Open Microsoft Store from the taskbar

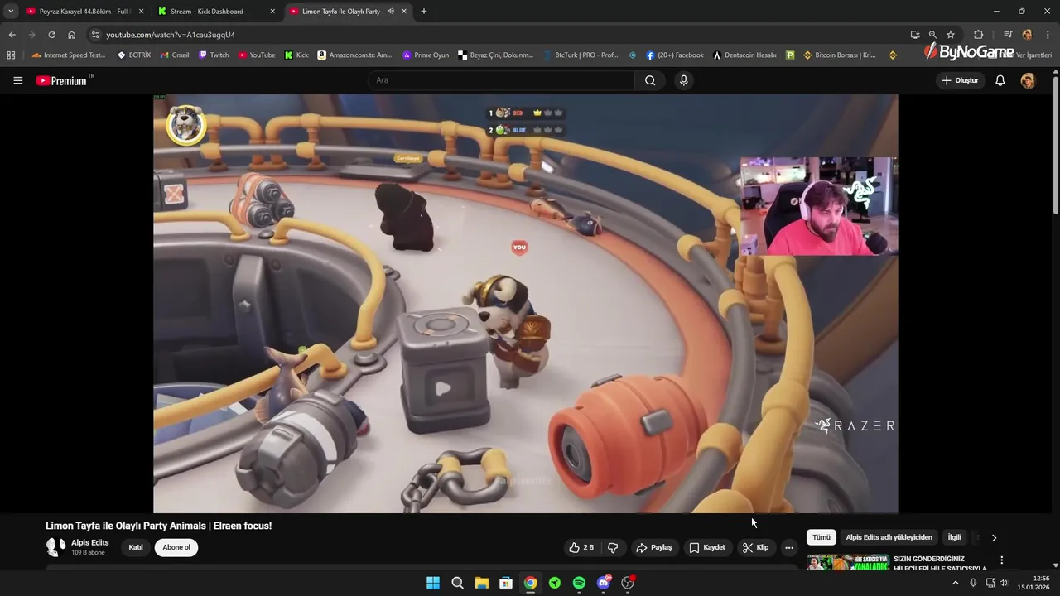pos(506,583)
